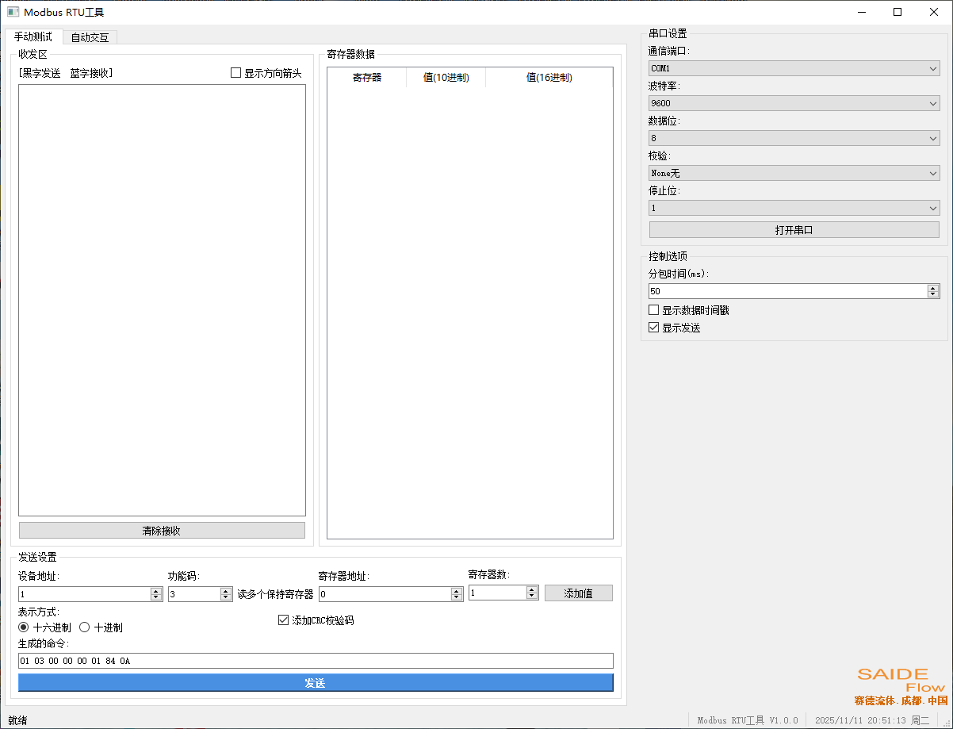Select the 十六进制 radio button
Screen dimensions: 953x729
click(24, 627)
